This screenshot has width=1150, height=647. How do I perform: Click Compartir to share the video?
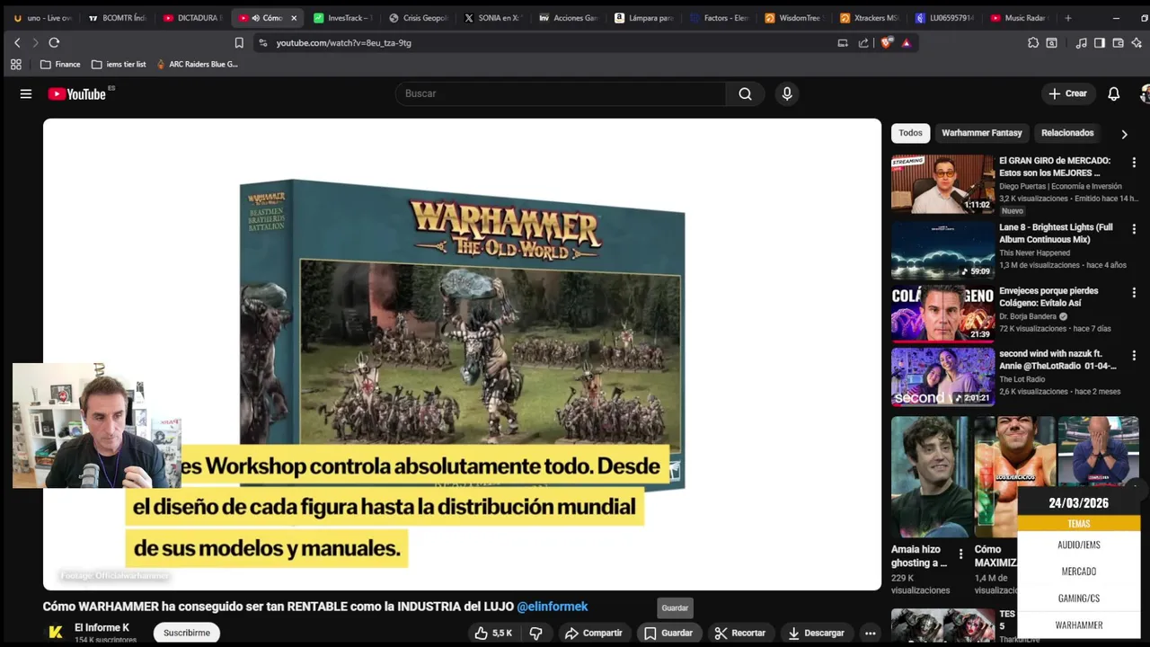coord(593,633)
